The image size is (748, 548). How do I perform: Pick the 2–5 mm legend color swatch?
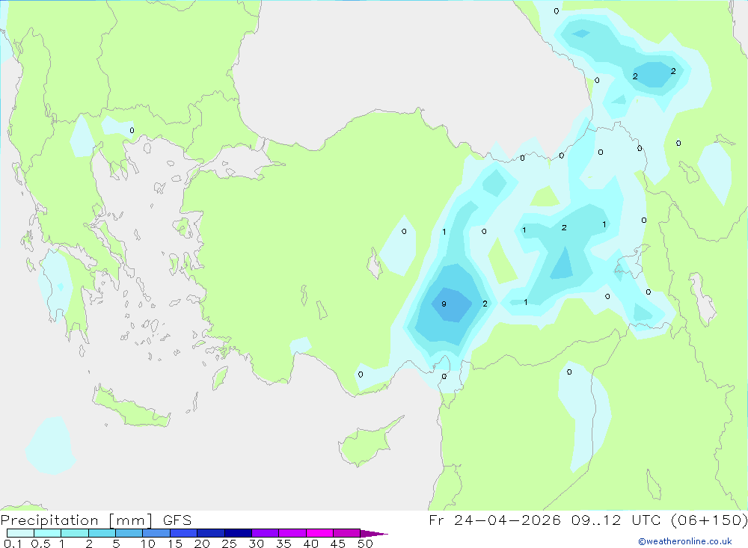(102, 533)
